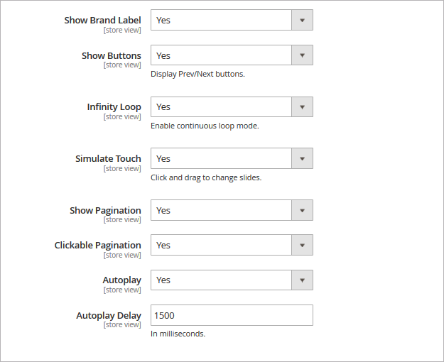Image resolution: width=444 pixels, height=362 pixels.
Task: Expand the Clickable Pagination dropdown arrow
Action: coord(302,245)
